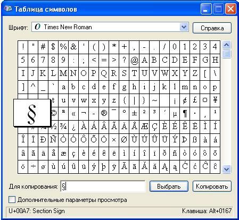239x220 pixels.
Task: Select the lowercase ç cedilla cell
Action: coord(73,154)
